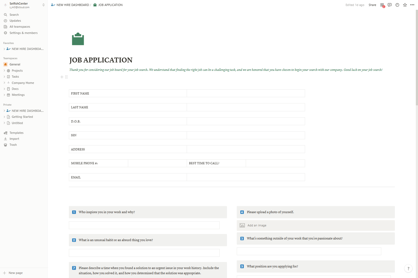The image size is (418, 278).
Task: Click the empty cell beside BEST TIME TO CALL?
Action: click(275, 163)
